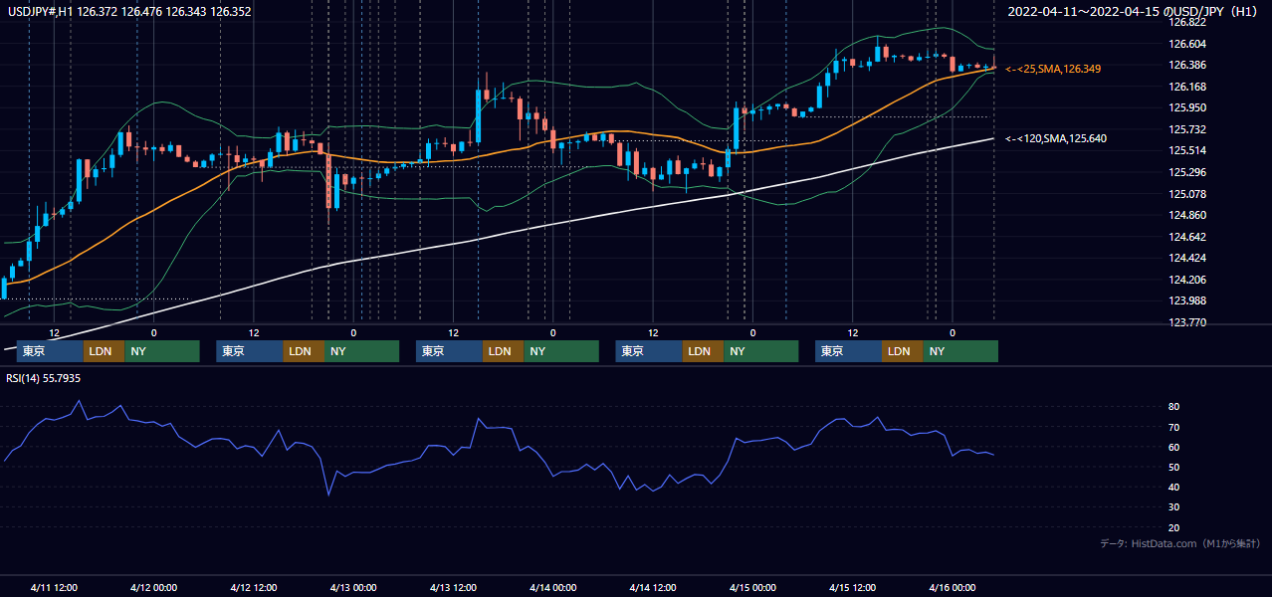Click the 4/13 12:00 time axis label
Viewport: 1272px width, 597px height.
coord(453,588)
